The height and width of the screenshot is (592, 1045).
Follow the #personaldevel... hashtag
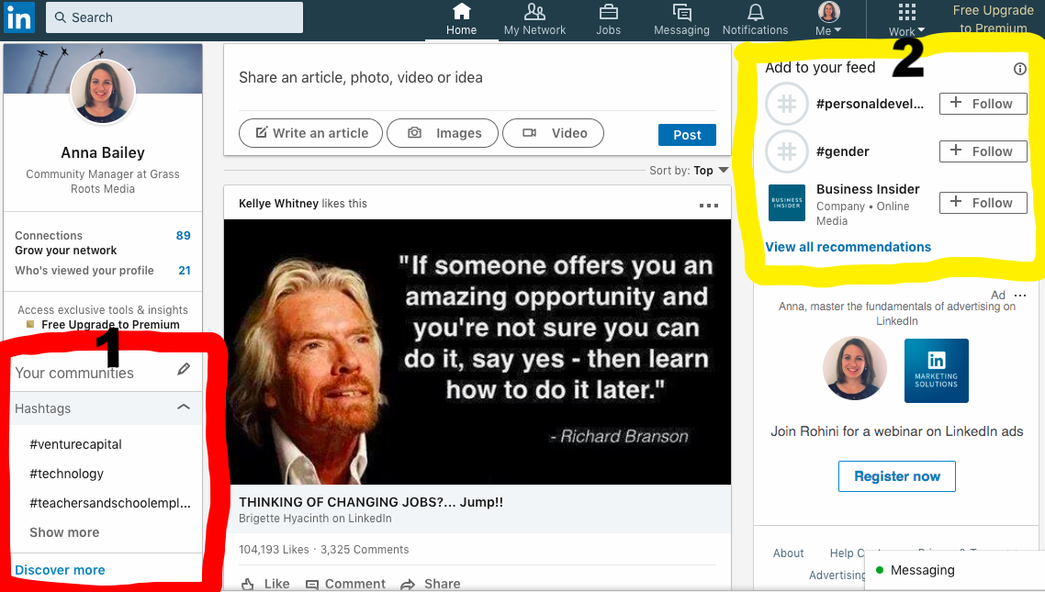click(983, 103)
